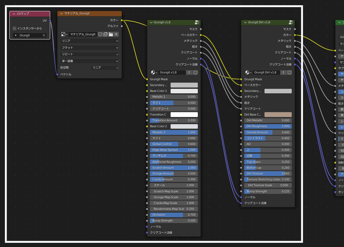The width and height of the screenshot is (344, 247).
Task: Open image browser icon in マテリアル_Grungit node
Action: [x=64, y=34]
